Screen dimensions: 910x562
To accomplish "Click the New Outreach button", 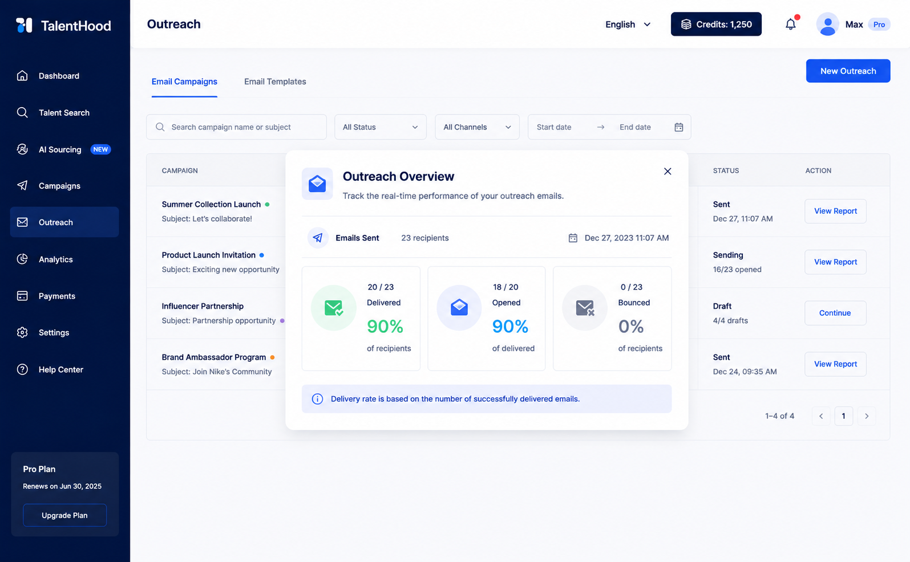I will click(x=848, y=71).
